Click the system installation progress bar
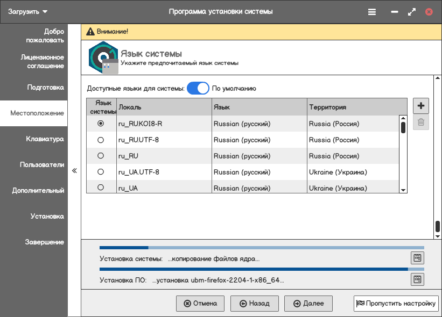This screenshot has width=442, height=317. [262, 248]
